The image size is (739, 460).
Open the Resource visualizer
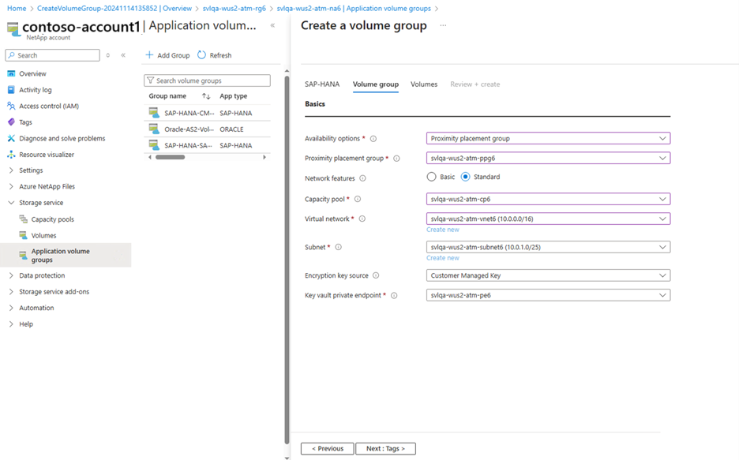click(x=47, y=155)
